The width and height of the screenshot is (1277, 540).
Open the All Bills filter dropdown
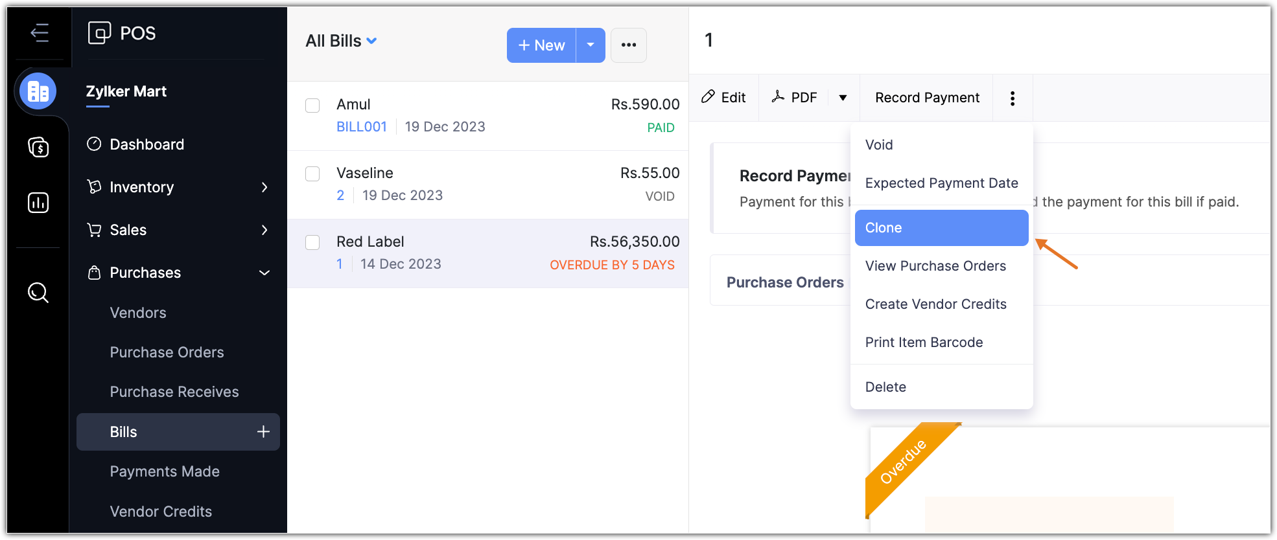(x=341, y=41)
